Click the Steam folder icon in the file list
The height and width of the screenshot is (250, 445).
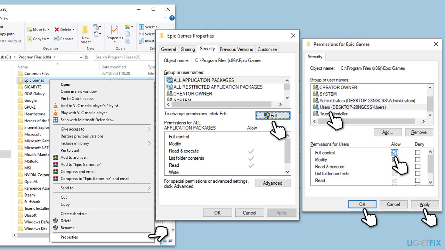tap(21, 195)
